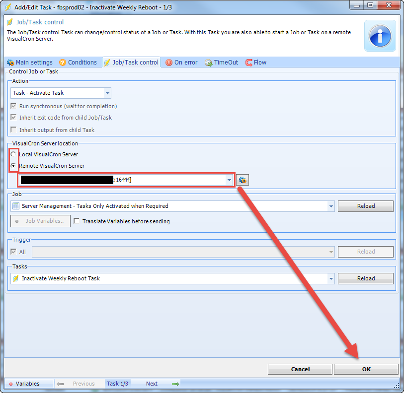Expand the remote server address dropdown
Image resolution: width=404 pixels, height=393 pixels.
click(x=229, y=180)
